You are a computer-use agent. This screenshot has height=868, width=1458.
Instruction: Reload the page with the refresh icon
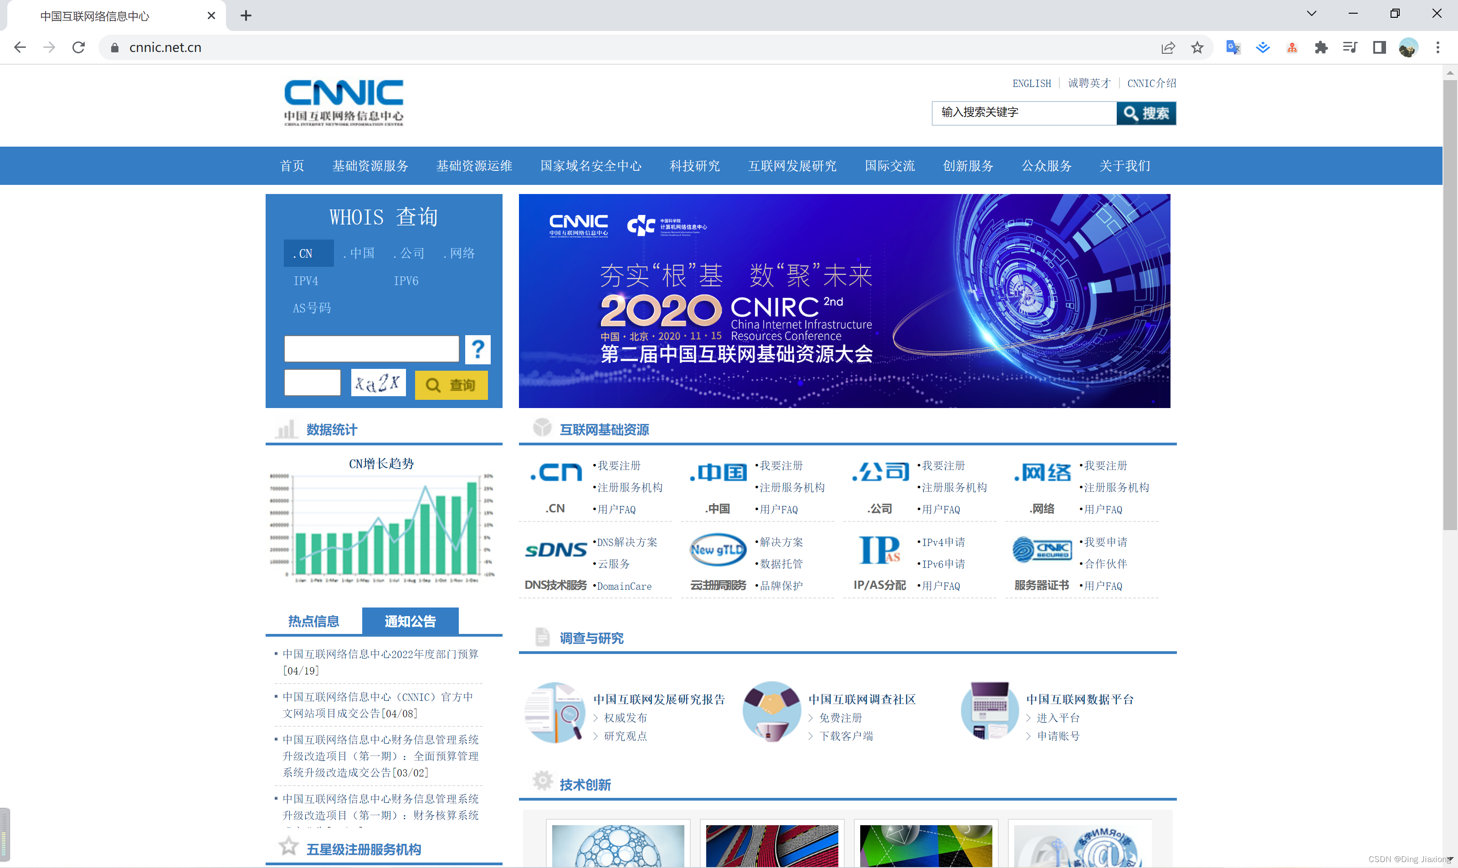click(78, 47)
